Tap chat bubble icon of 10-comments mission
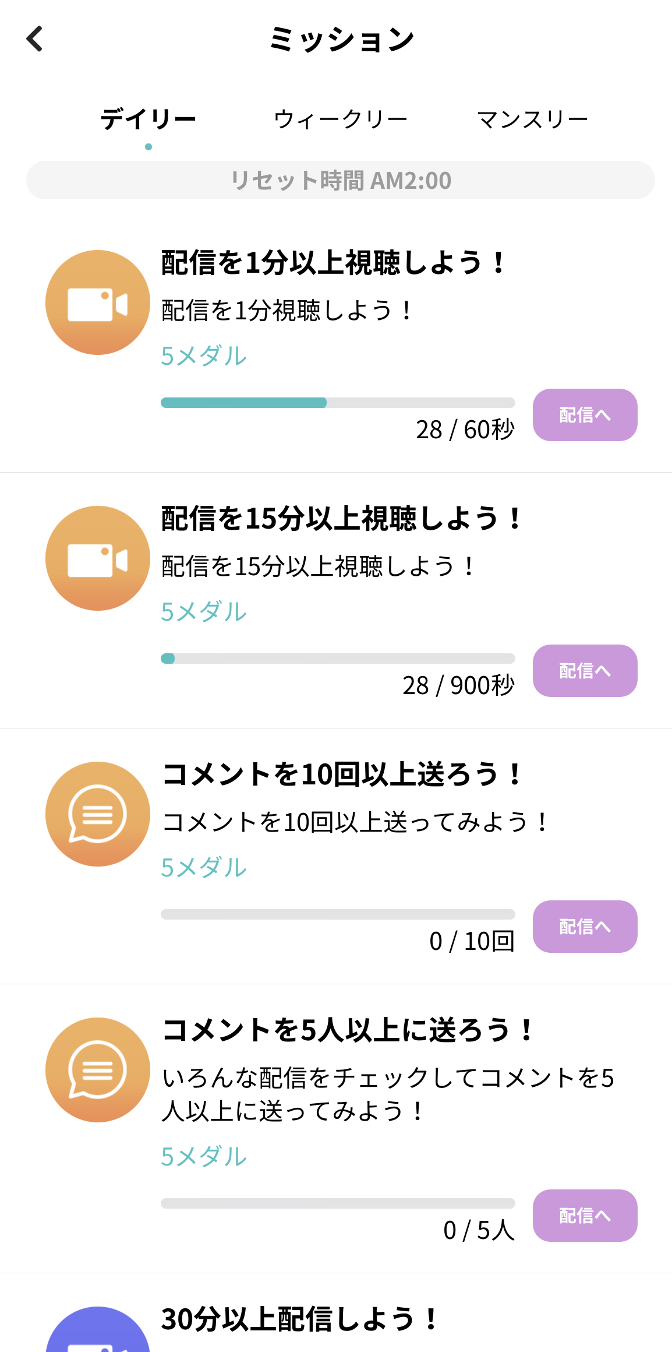Image resolution: width=672 pixels, height=1352 pixels. click(98, 814)
